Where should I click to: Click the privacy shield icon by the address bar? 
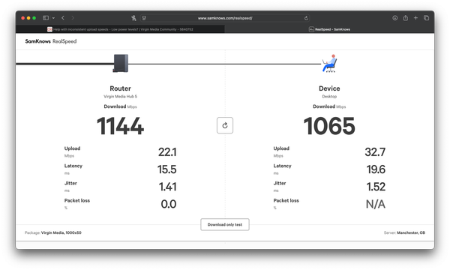(144, 18)
